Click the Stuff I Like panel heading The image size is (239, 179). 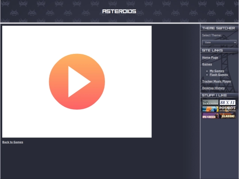[x=214, y=95]
